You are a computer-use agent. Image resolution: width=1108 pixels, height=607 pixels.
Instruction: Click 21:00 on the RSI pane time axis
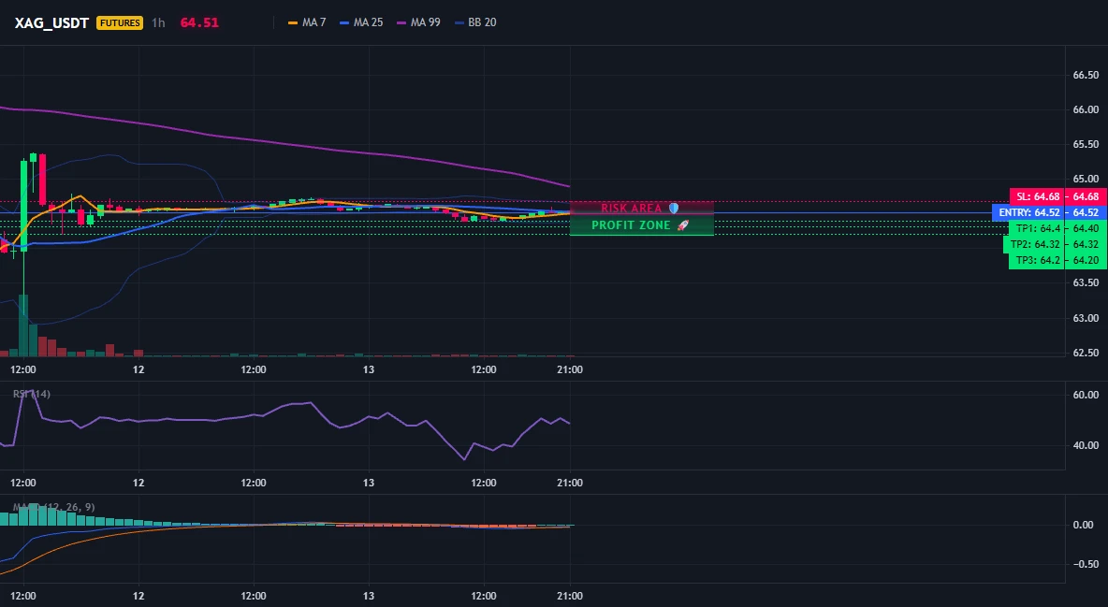[570, 483]
